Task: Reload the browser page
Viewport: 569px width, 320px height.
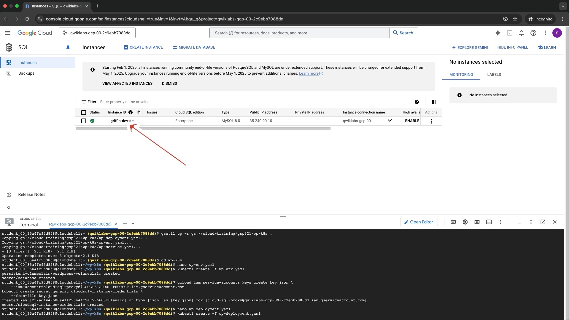Action: [x=27, y=19]
